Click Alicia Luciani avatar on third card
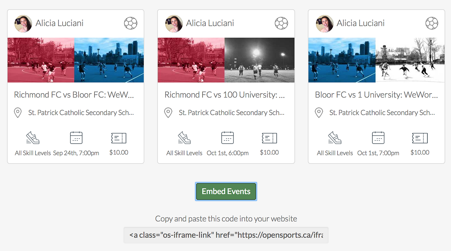 (325, 24)
